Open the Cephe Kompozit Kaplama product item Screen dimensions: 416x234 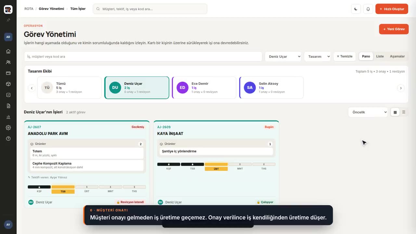[x=87, y=165]
